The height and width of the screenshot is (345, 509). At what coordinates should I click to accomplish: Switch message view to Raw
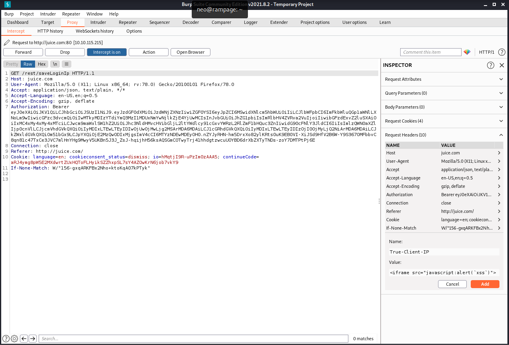click(x=28, y=64)
